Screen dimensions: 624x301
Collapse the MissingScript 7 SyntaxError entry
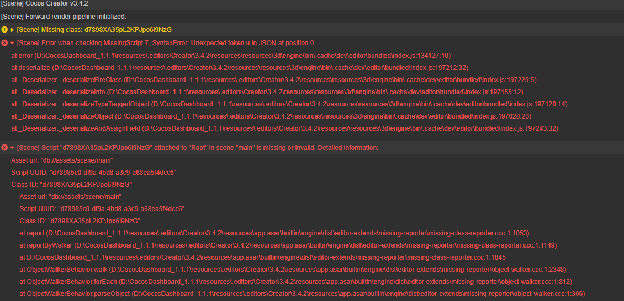click(12, 43)
